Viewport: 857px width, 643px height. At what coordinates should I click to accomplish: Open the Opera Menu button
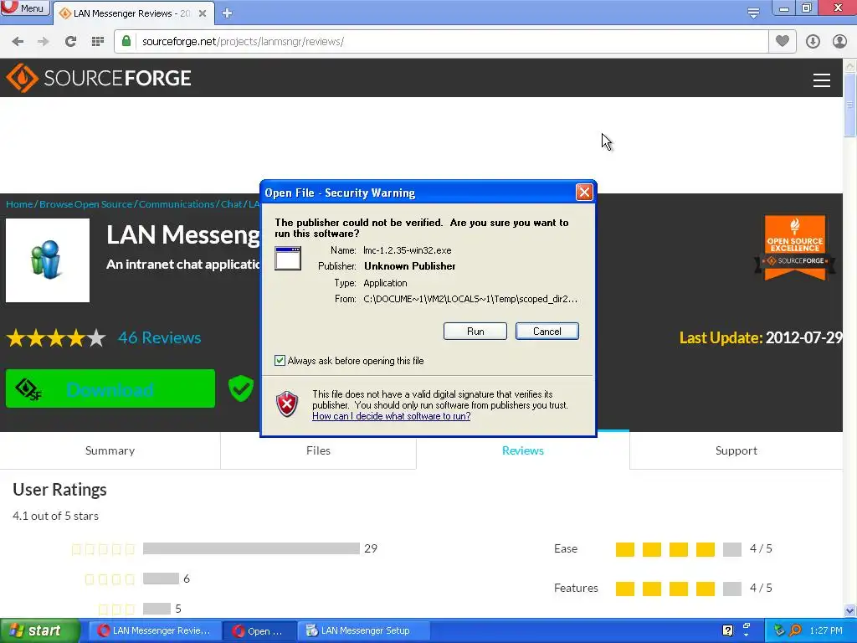click(x=24, y=8)
